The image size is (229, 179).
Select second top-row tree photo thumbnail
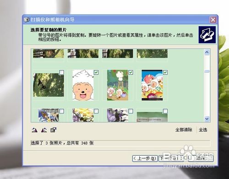pos(83,54)
